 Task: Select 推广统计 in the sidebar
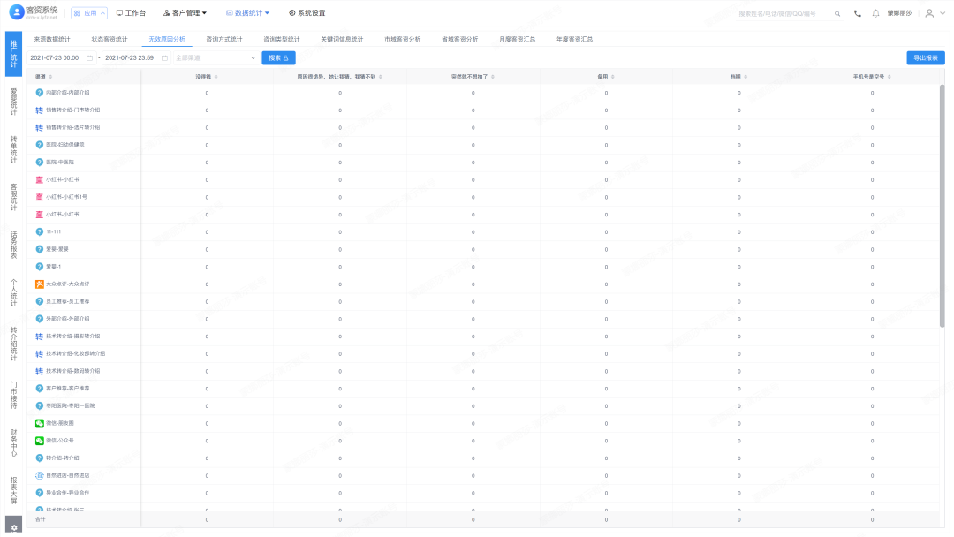pyautogui.click(x=13, y=54)
